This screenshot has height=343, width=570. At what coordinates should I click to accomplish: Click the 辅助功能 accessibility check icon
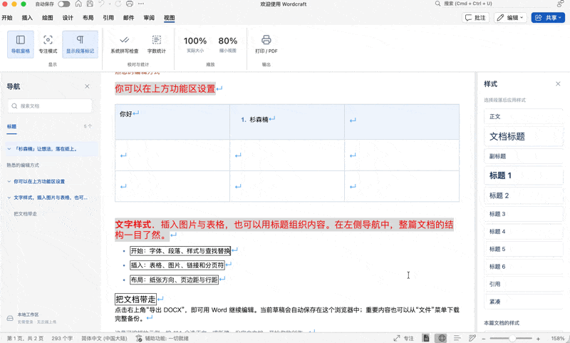click(139, 338)
